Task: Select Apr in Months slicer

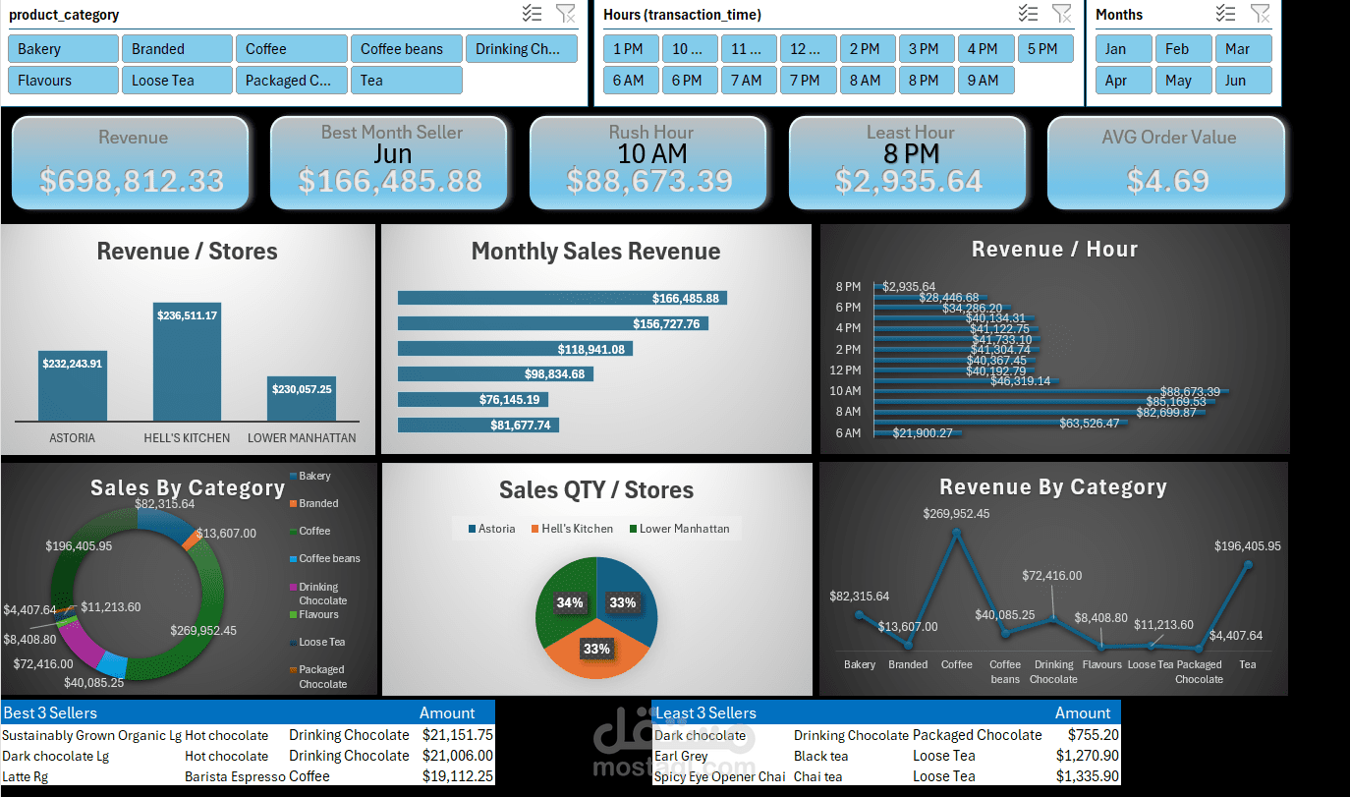Action: click(x=1122, y=81)
